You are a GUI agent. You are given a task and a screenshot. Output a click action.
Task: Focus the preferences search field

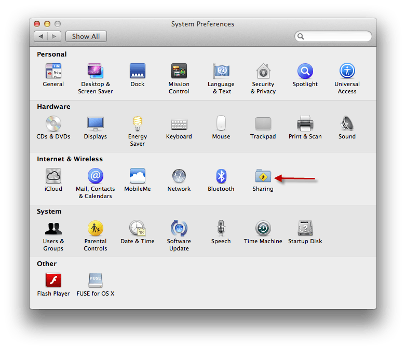pyautogui.click(x=333, y=36)
